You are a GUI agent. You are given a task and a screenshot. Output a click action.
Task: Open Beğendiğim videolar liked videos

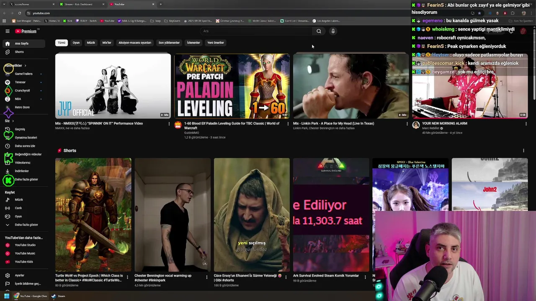click(24, 154)
